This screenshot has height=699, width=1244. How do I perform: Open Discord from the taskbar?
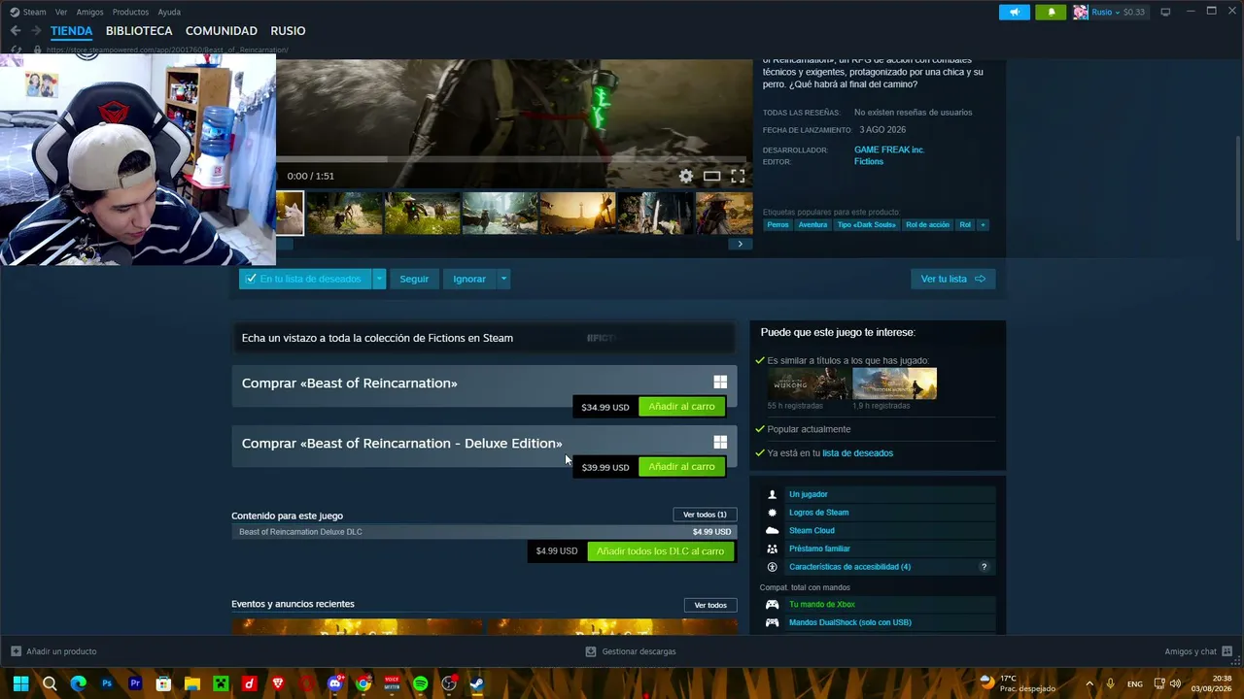click(x=335, y=683)
